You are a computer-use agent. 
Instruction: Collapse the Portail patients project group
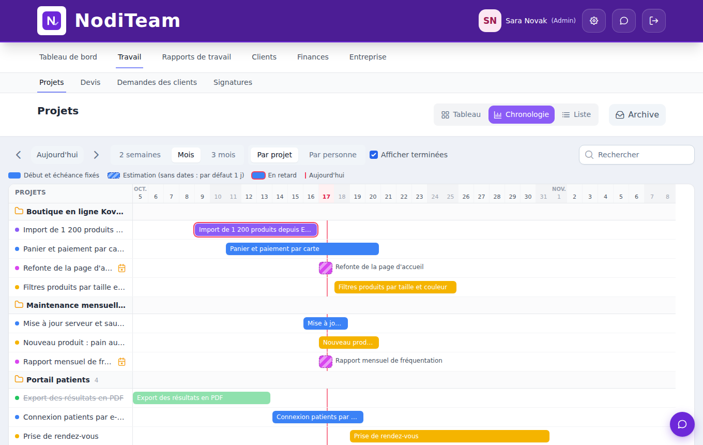[70, 380]
